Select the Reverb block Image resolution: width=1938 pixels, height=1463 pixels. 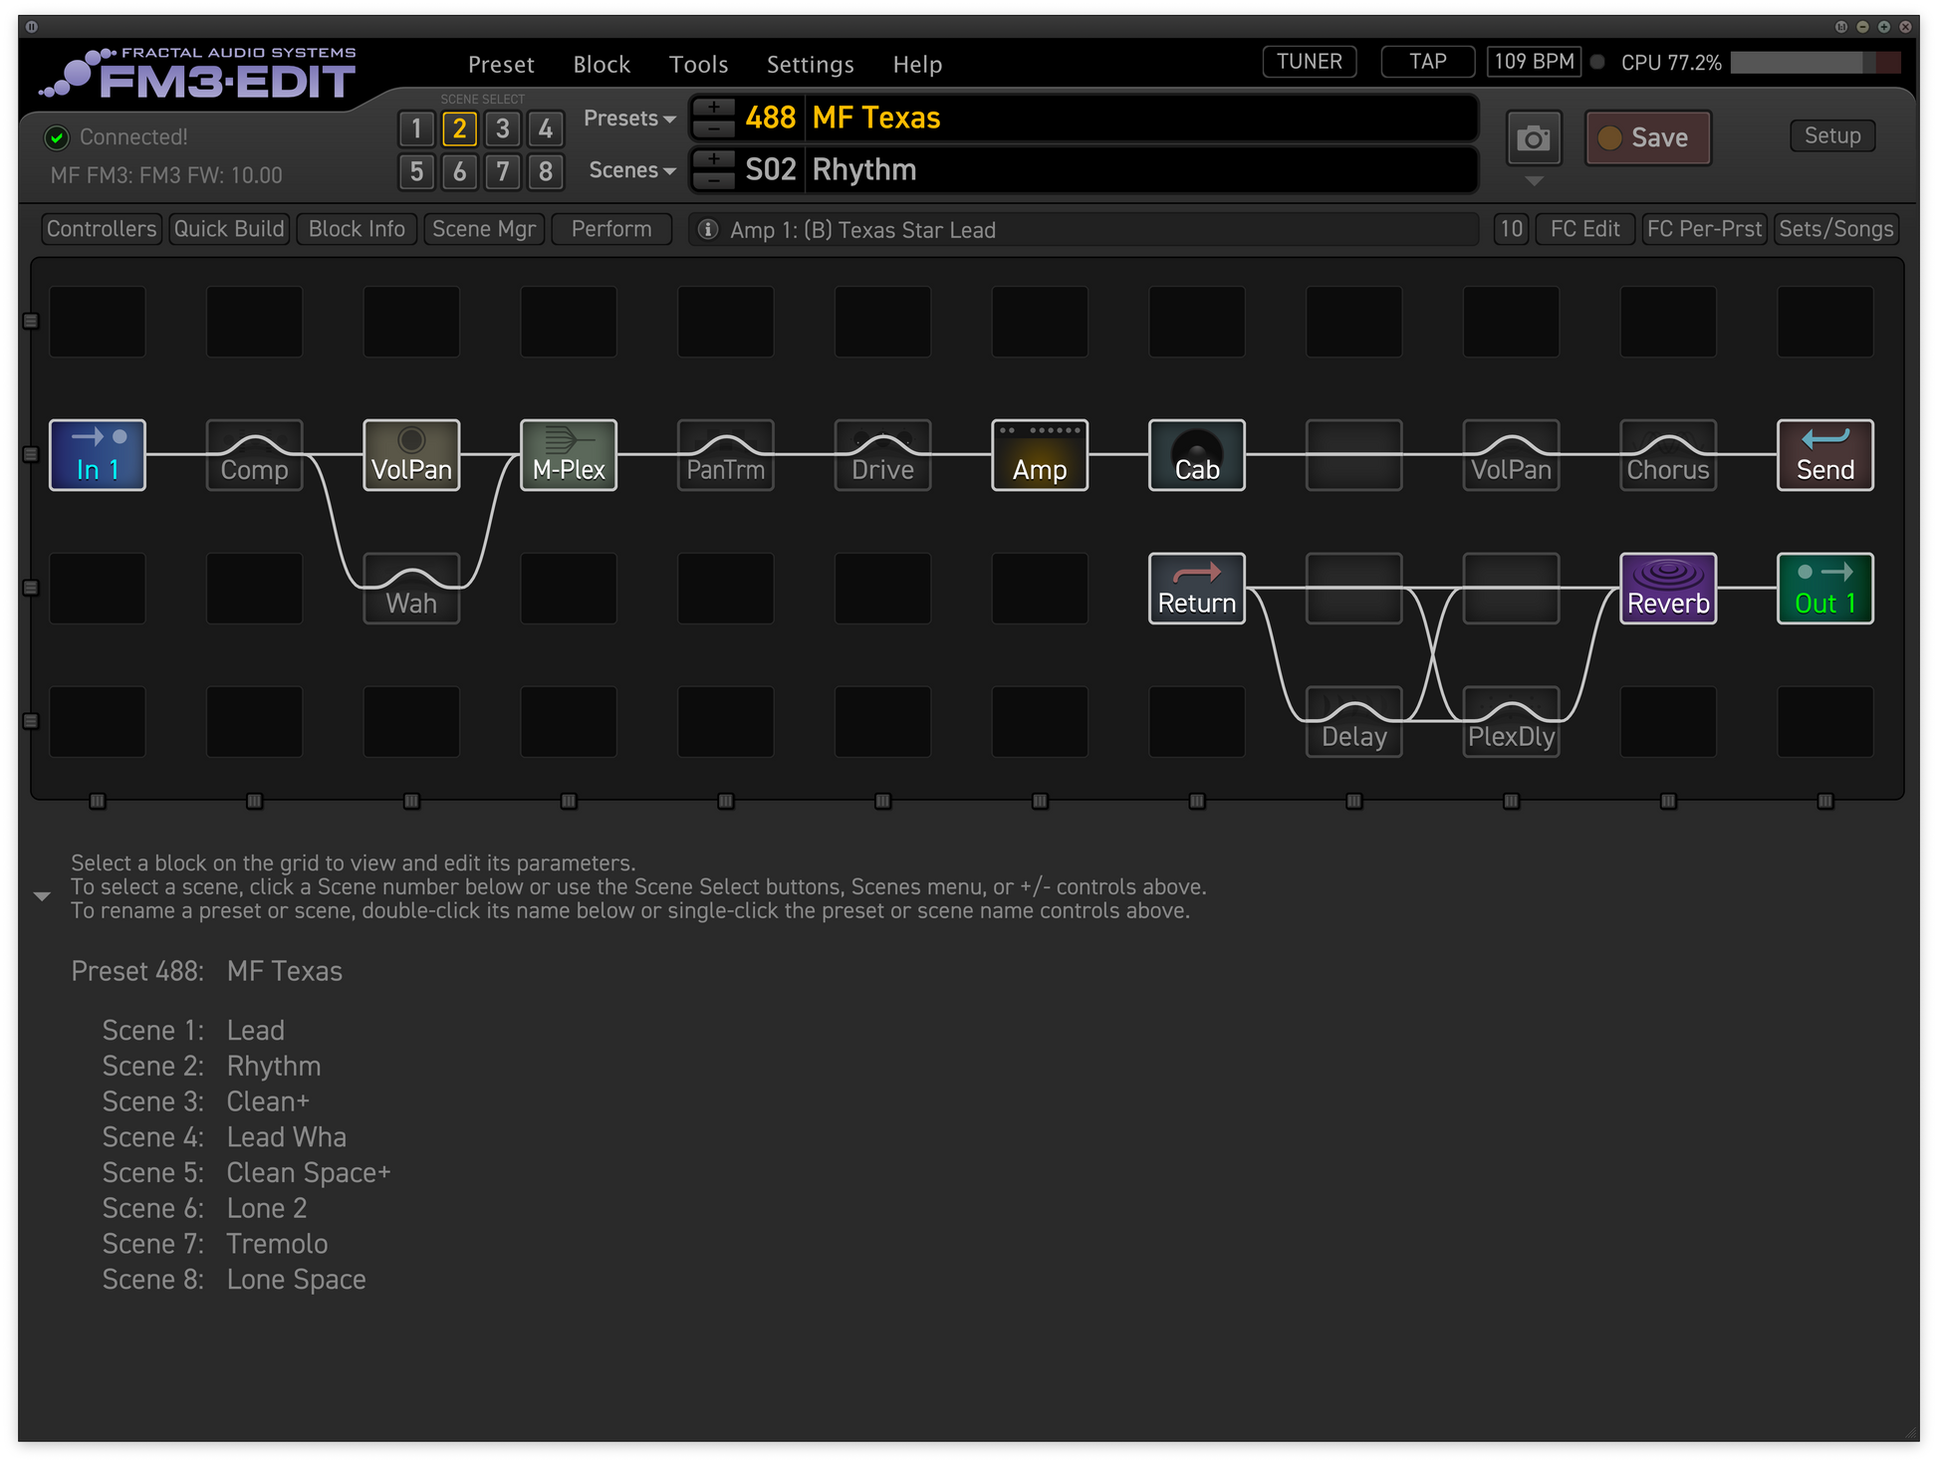click(x=1667, y=589)
